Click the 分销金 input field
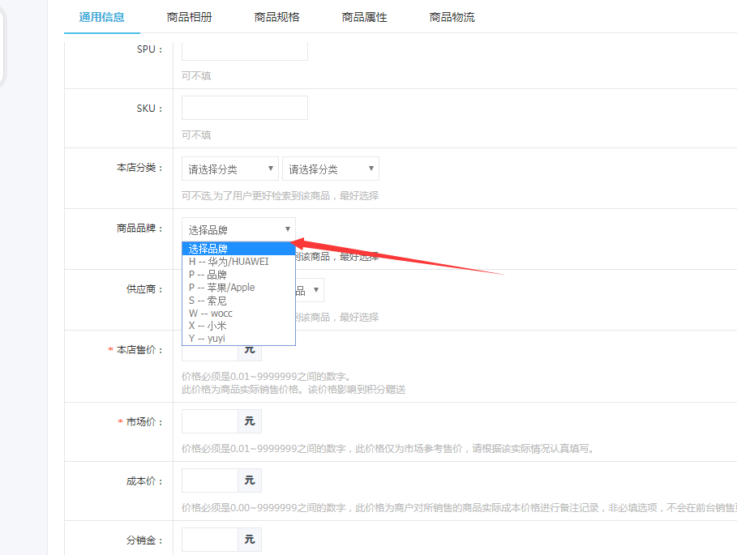Viewport: 737px width, 555px height. pyautogui.click(x=209, y=539)
